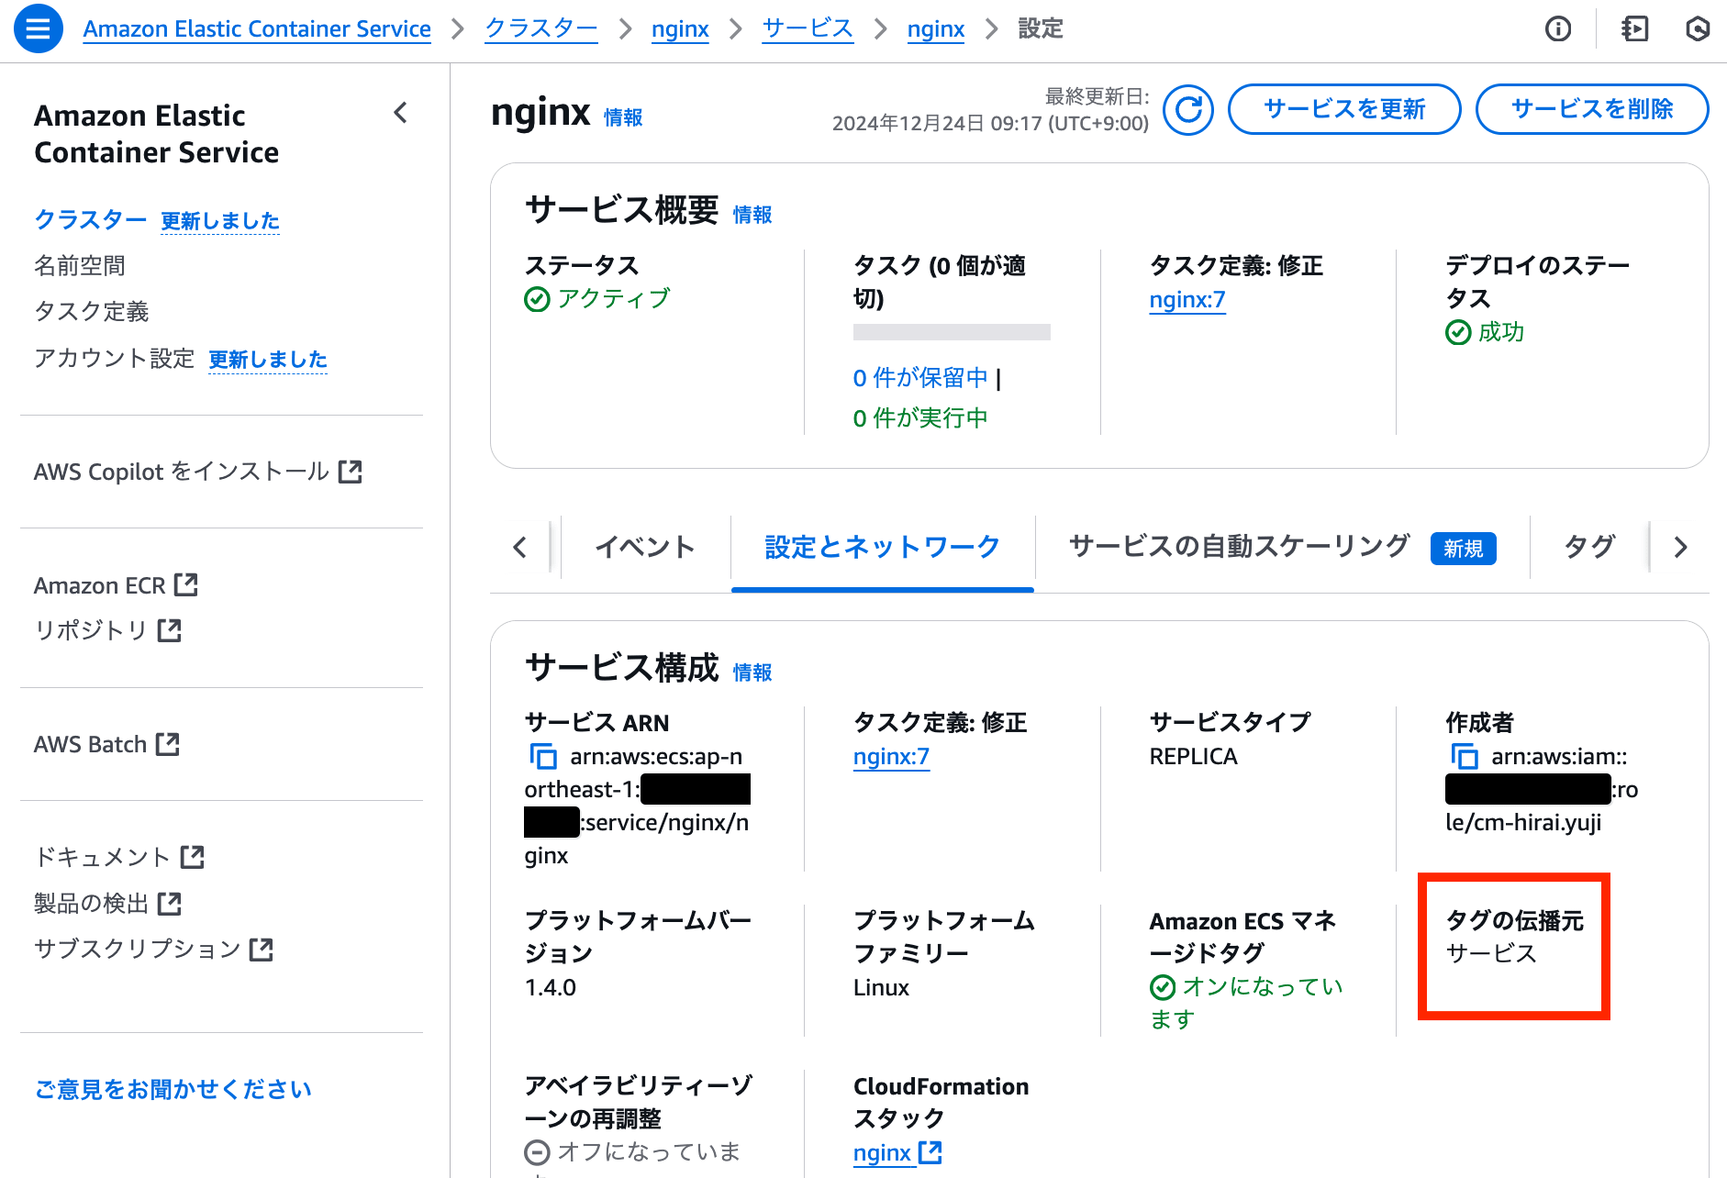Click external link icon beside リポジトリ
Image resolution: width=1727 pixels, height=1178 pixels.
click(x=170, y=630)
